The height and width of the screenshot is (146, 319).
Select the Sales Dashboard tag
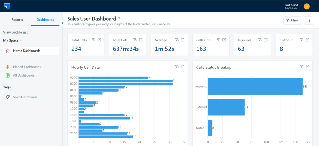point(25,97)
